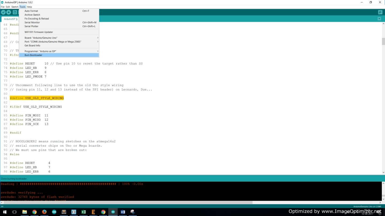The height and width of the screenshot is (216, 385).
Task: Click the editor vertical scrollbar thumb
Action: coord(383,41)
